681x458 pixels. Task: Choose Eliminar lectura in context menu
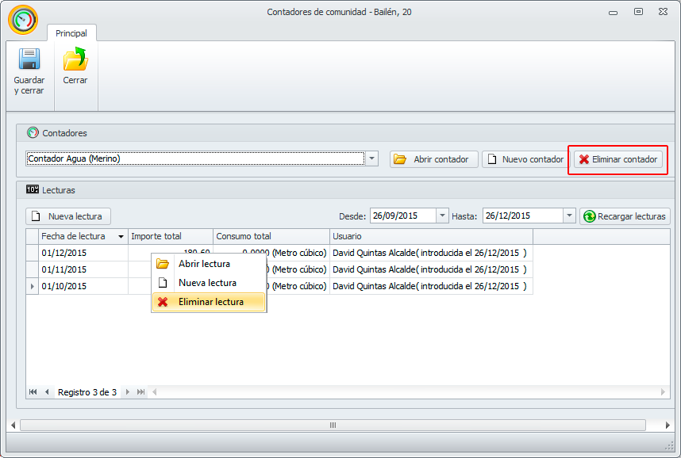pos(209,302)
